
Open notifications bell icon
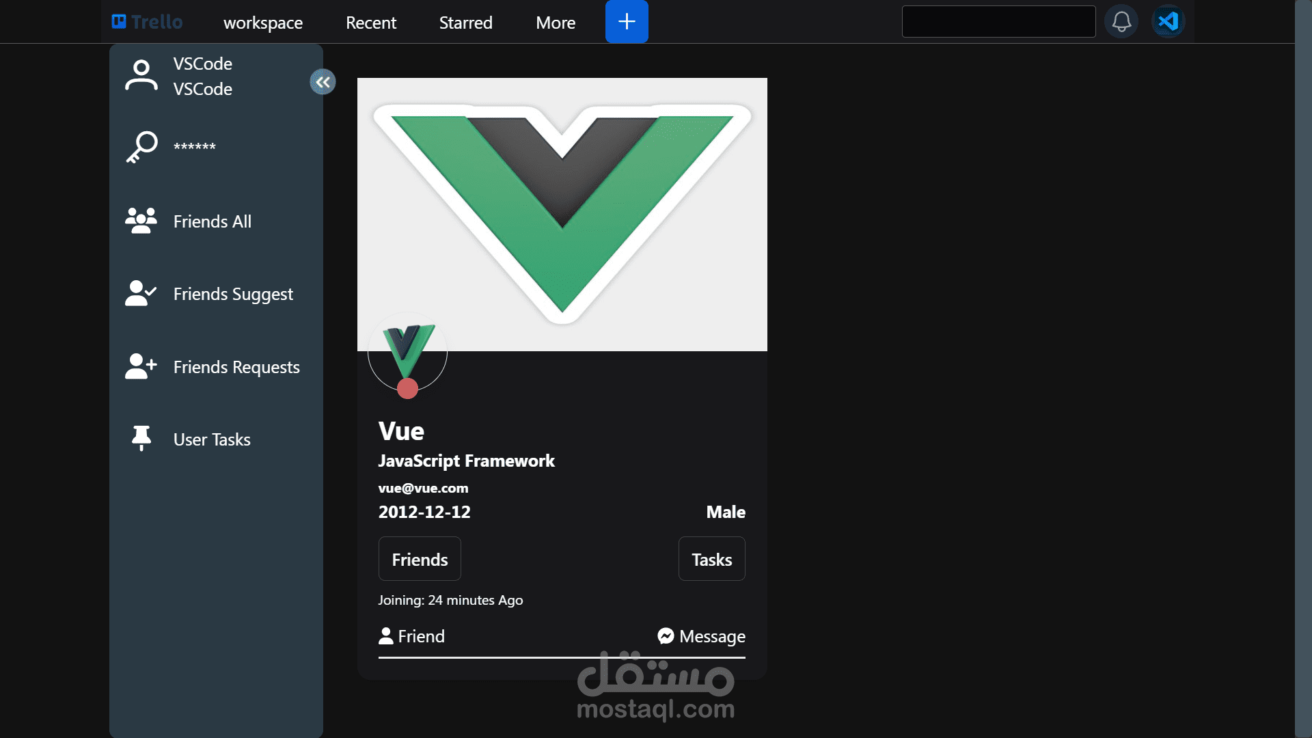(x=1121, y=22)
